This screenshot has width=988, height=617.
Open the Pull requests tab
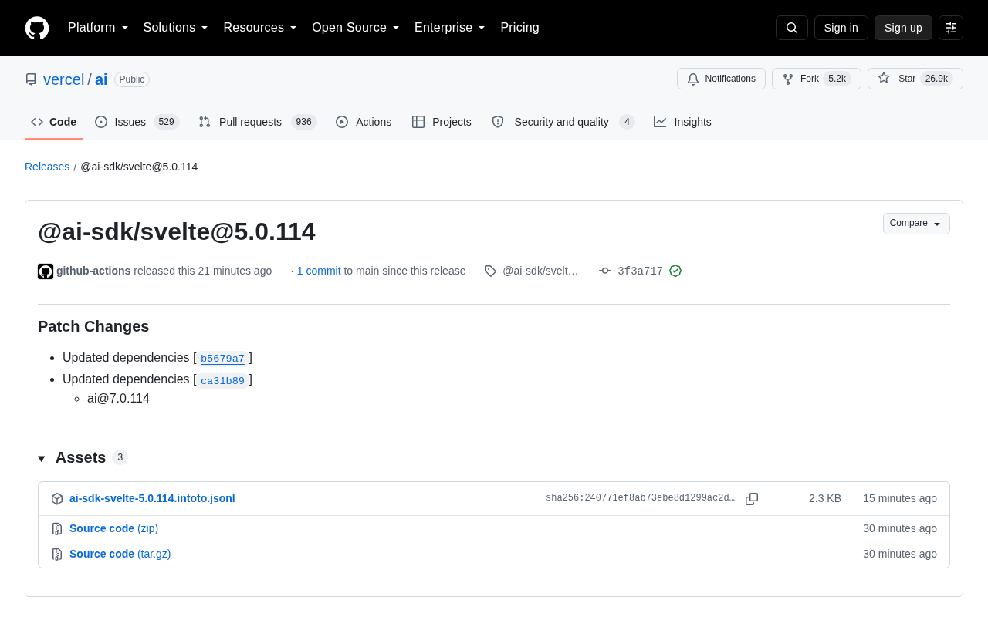tap(258, 122)
